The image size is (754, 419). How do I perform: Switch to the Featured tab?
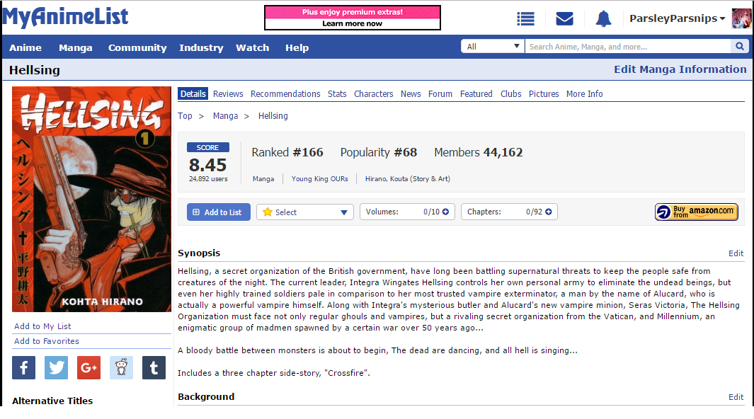[x=476, y=93]
